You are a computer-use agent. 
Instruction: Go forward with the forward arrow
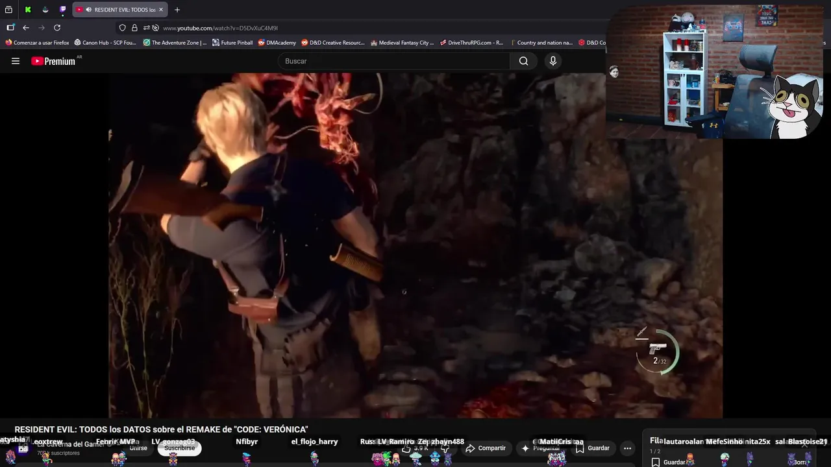[42, 28]
